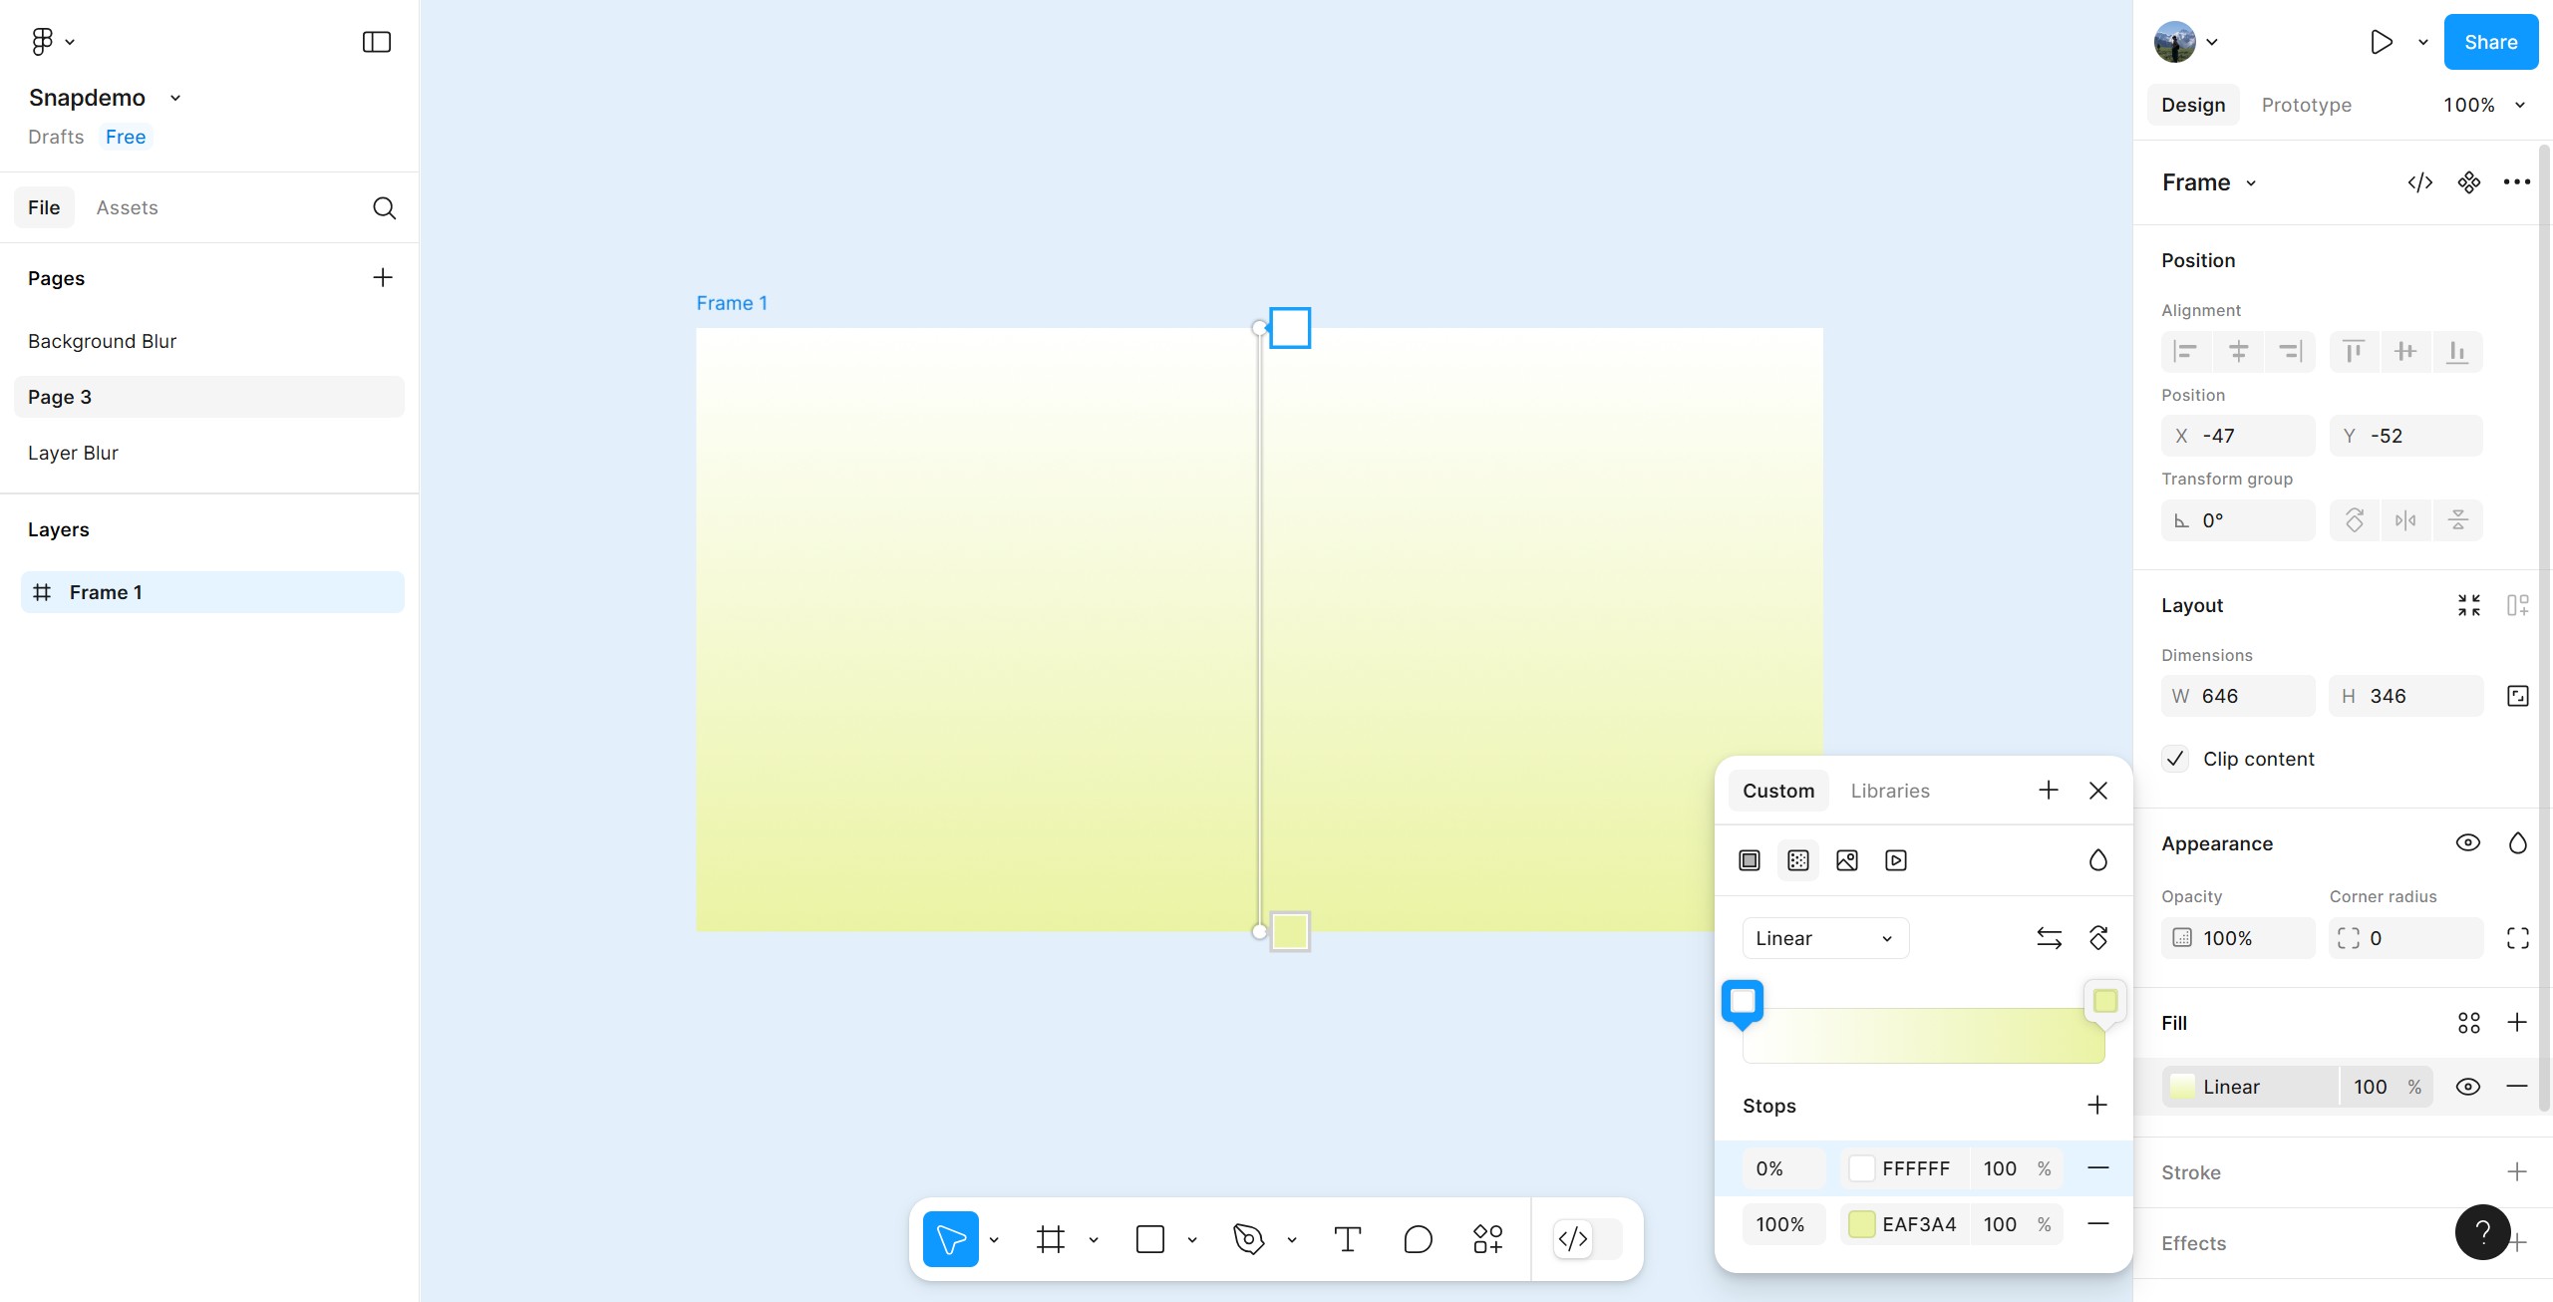Align horizontal centers icon

point(2238,351)
